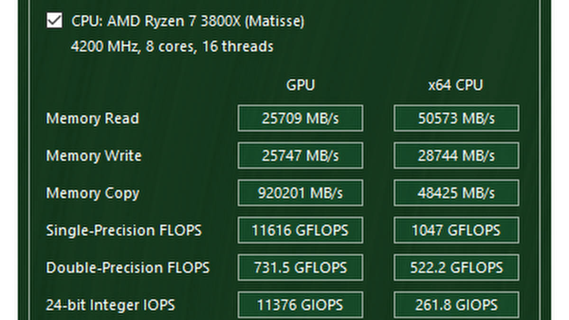Select the Memory Read row label
This screenshot has width=569, height=320.
(92, 118)
